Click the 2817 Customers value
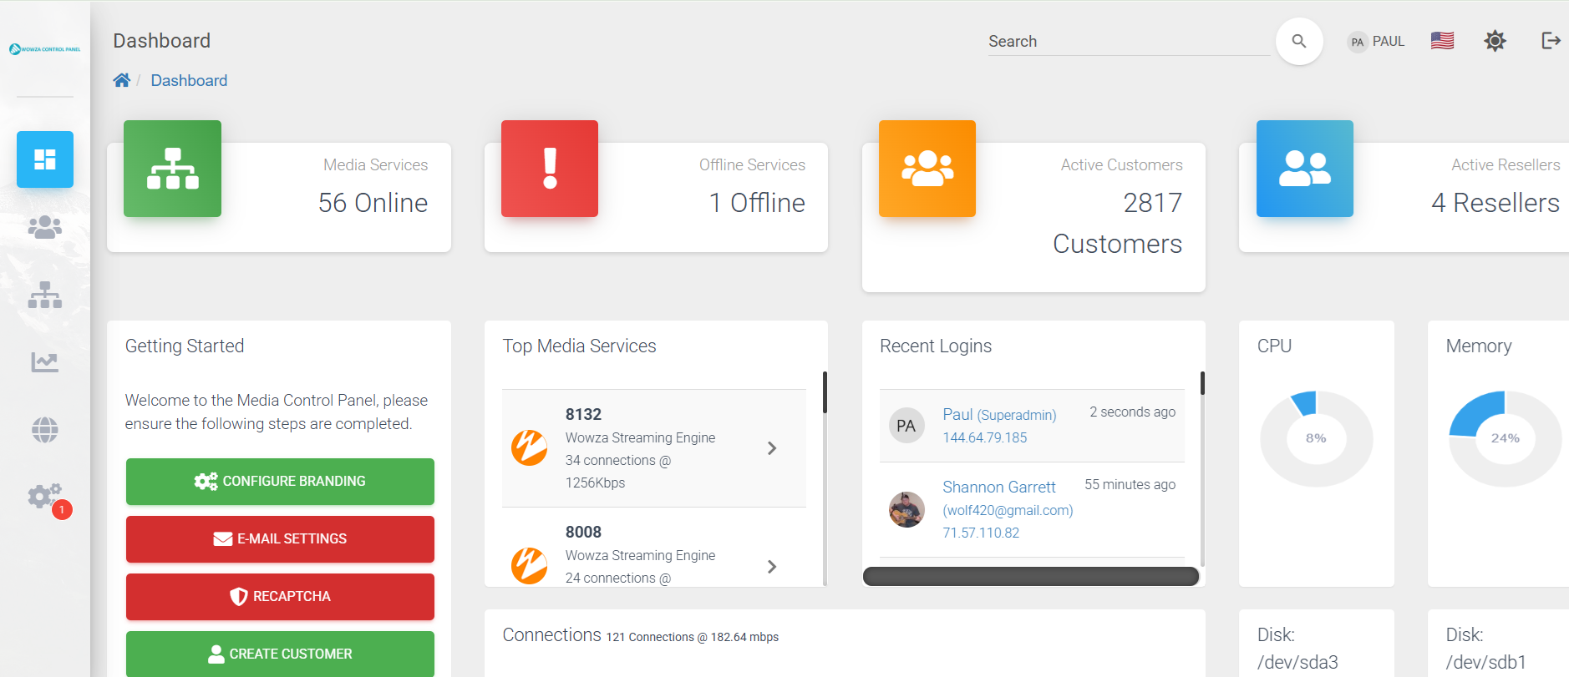This screenshot has height=677, width=1569. coord(1118,223)
